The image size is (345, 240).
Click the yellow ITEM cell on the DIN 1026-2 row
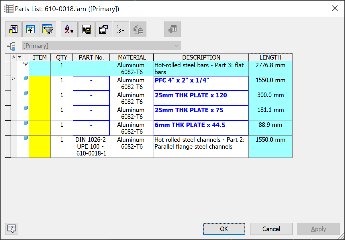[x=40, y=146]
